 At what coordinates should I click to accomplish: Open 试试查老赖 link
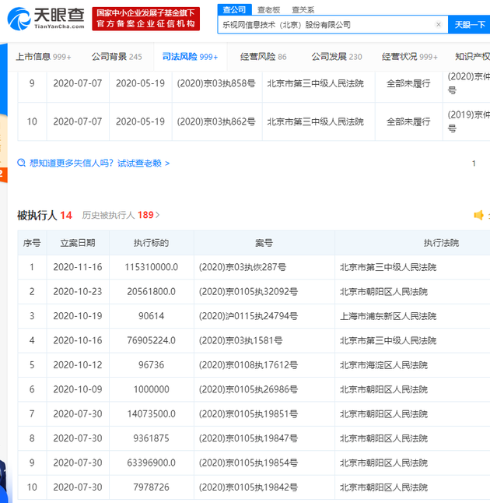click(x=144, y=164)
